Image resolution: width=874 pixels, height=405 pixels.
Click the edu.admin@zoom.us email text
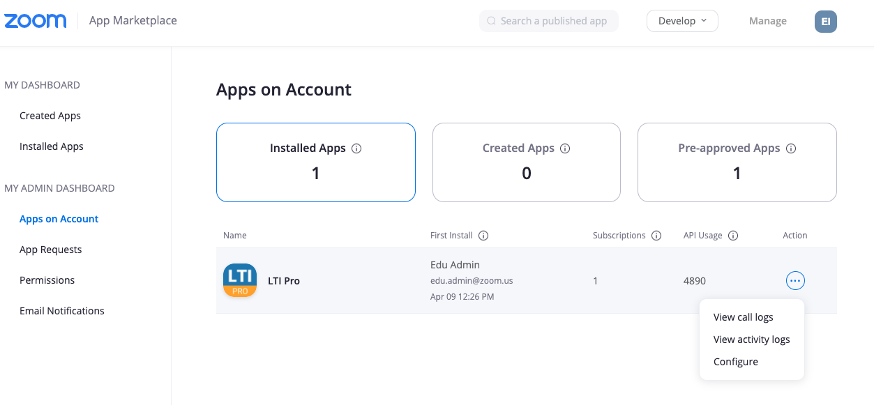[472, 281]
